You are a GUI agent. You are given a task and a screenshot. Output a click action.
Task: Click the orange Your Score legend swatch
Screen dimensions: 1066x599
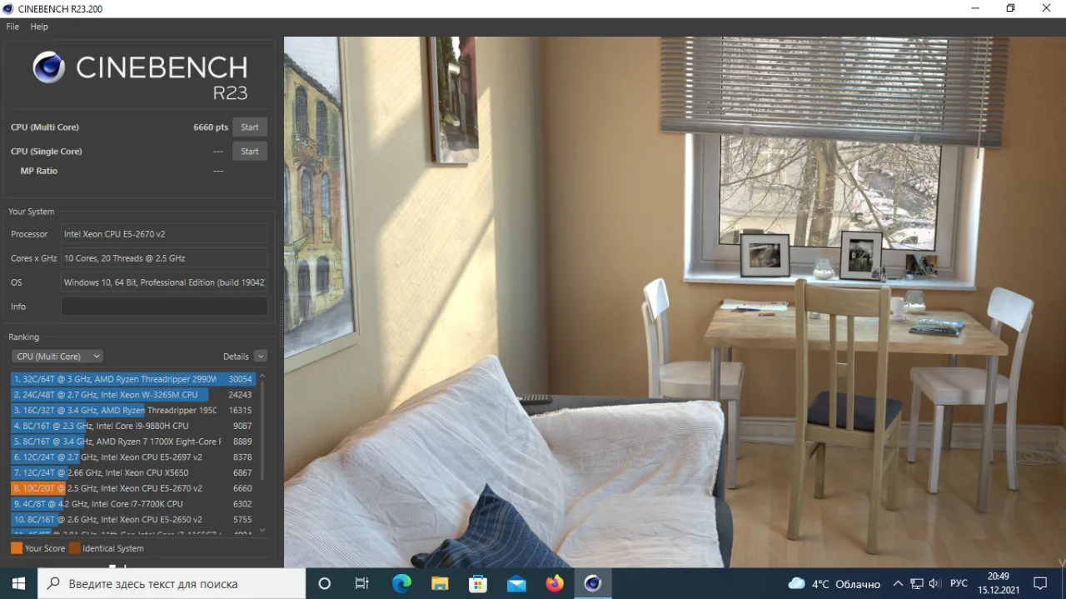17,548
